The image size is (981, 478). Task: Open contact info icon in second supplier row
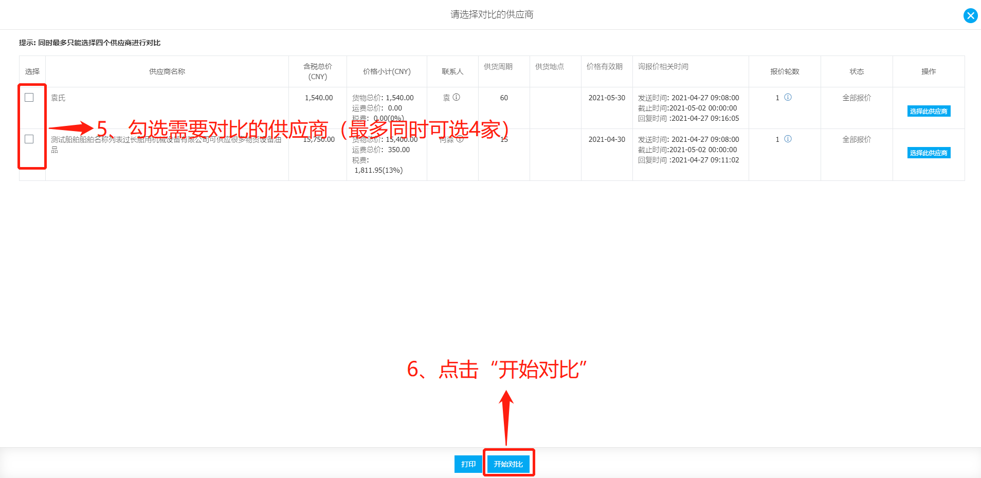pos(460,139)
